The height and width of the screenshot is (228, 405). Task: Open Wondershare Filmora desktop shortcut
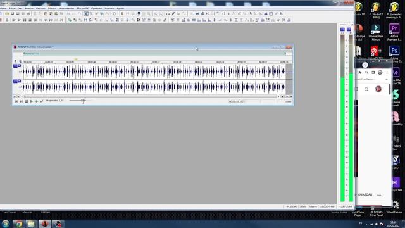tap(376, 32)
